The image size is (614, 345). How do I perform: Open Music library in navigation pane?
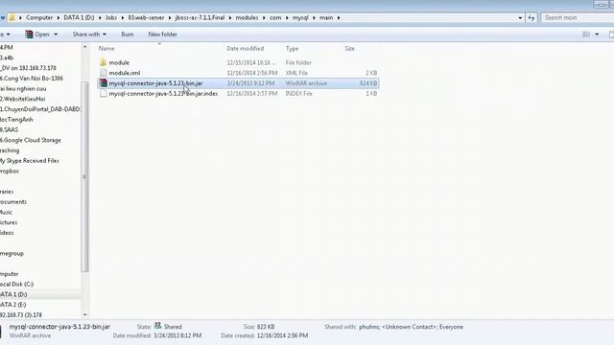click(7, 212)
